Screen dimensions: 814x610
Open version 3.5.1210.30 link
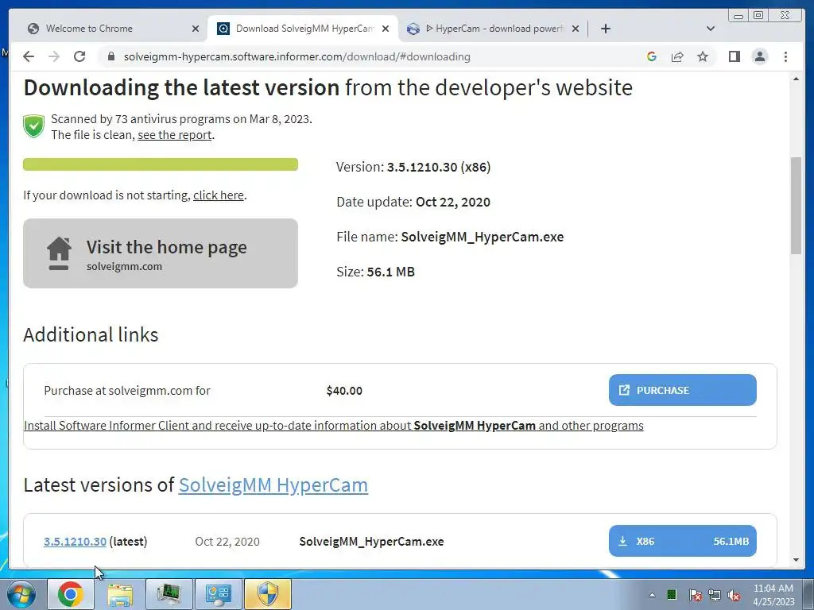click(x=75, y=542)
